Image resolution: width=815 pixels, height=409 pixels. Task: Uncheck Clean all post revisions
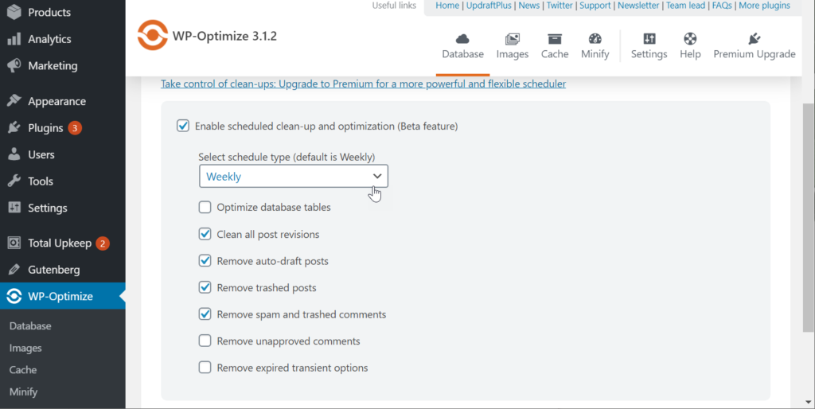(x=205, y=235)
